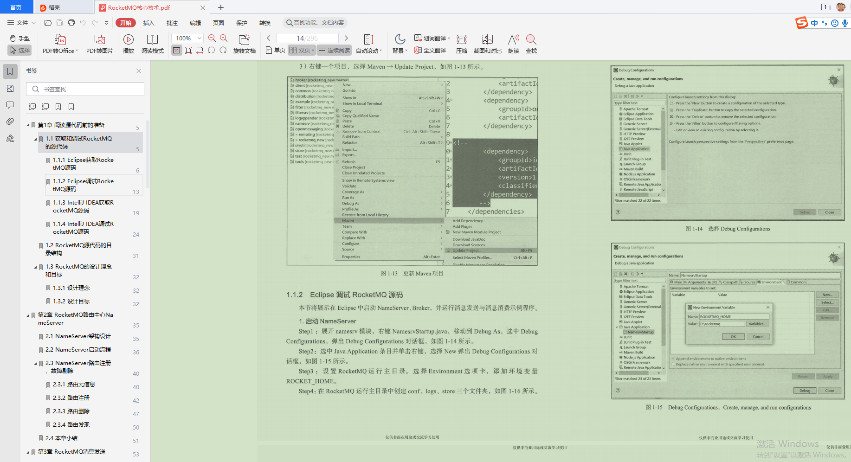Start 朗读 read aloud
The image size is (851, 462).
(x=514, y=44)
